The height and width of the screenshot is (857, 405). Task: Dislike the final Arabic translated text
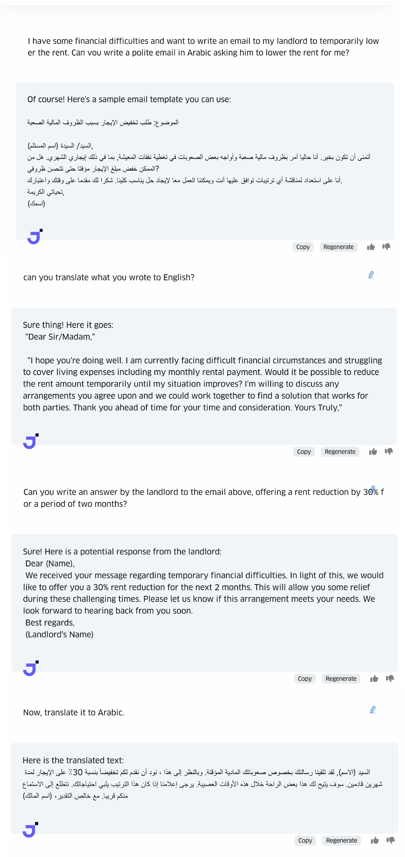click(391, 841)
